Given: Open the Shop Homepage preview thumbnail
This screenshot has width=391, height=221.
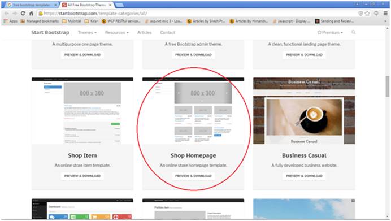Looking at the screenshot, I should 193,111.
